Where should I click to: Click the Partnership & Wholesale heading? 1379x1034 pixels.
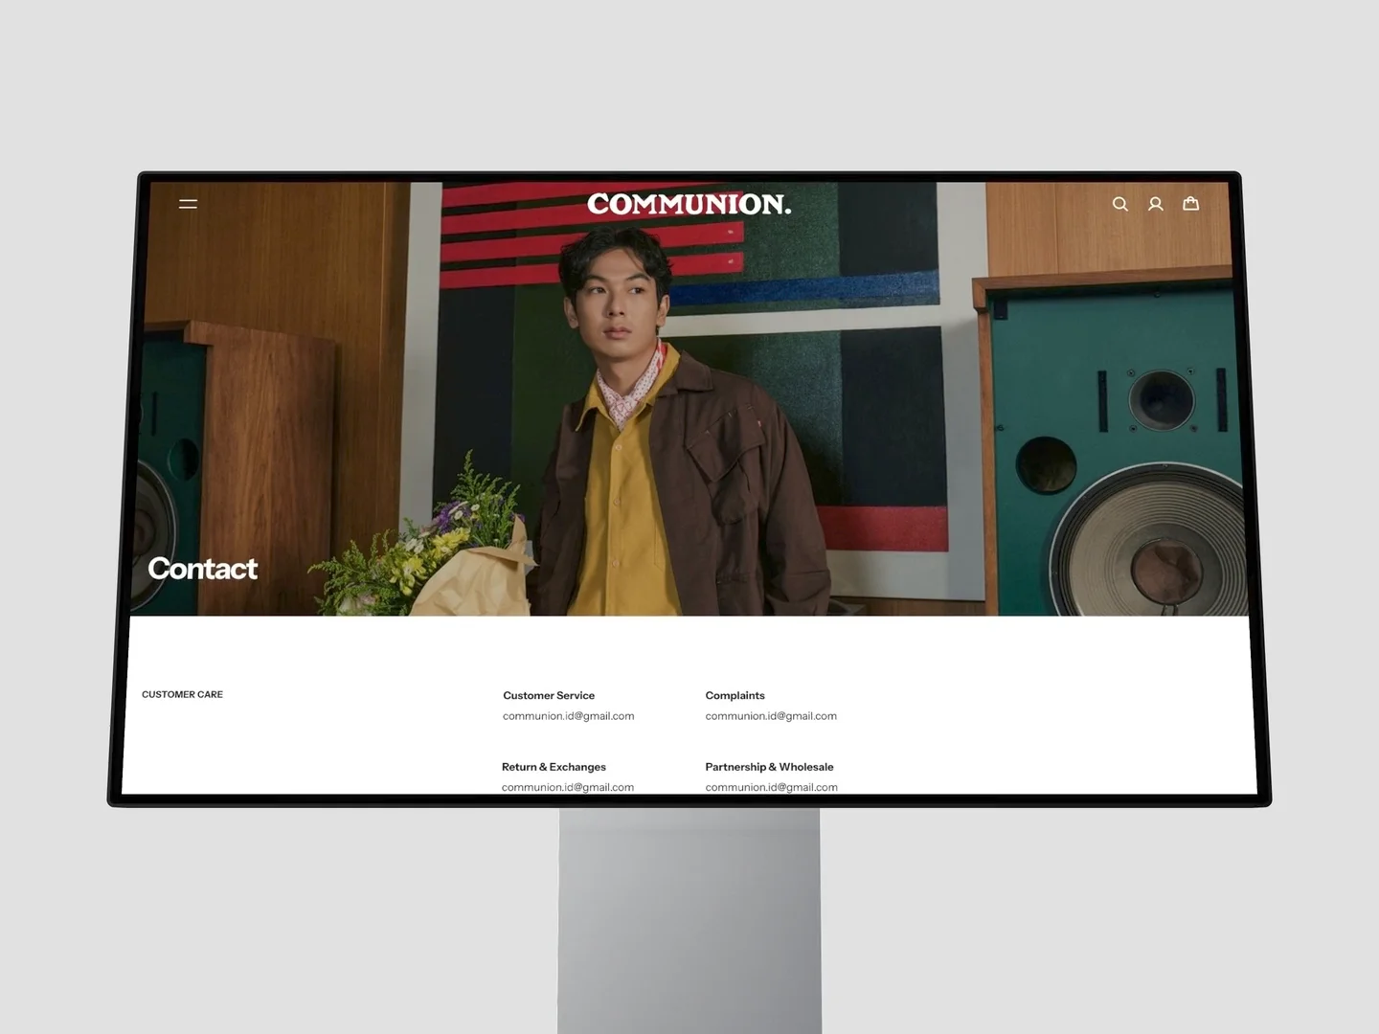[x=769, y=767]
